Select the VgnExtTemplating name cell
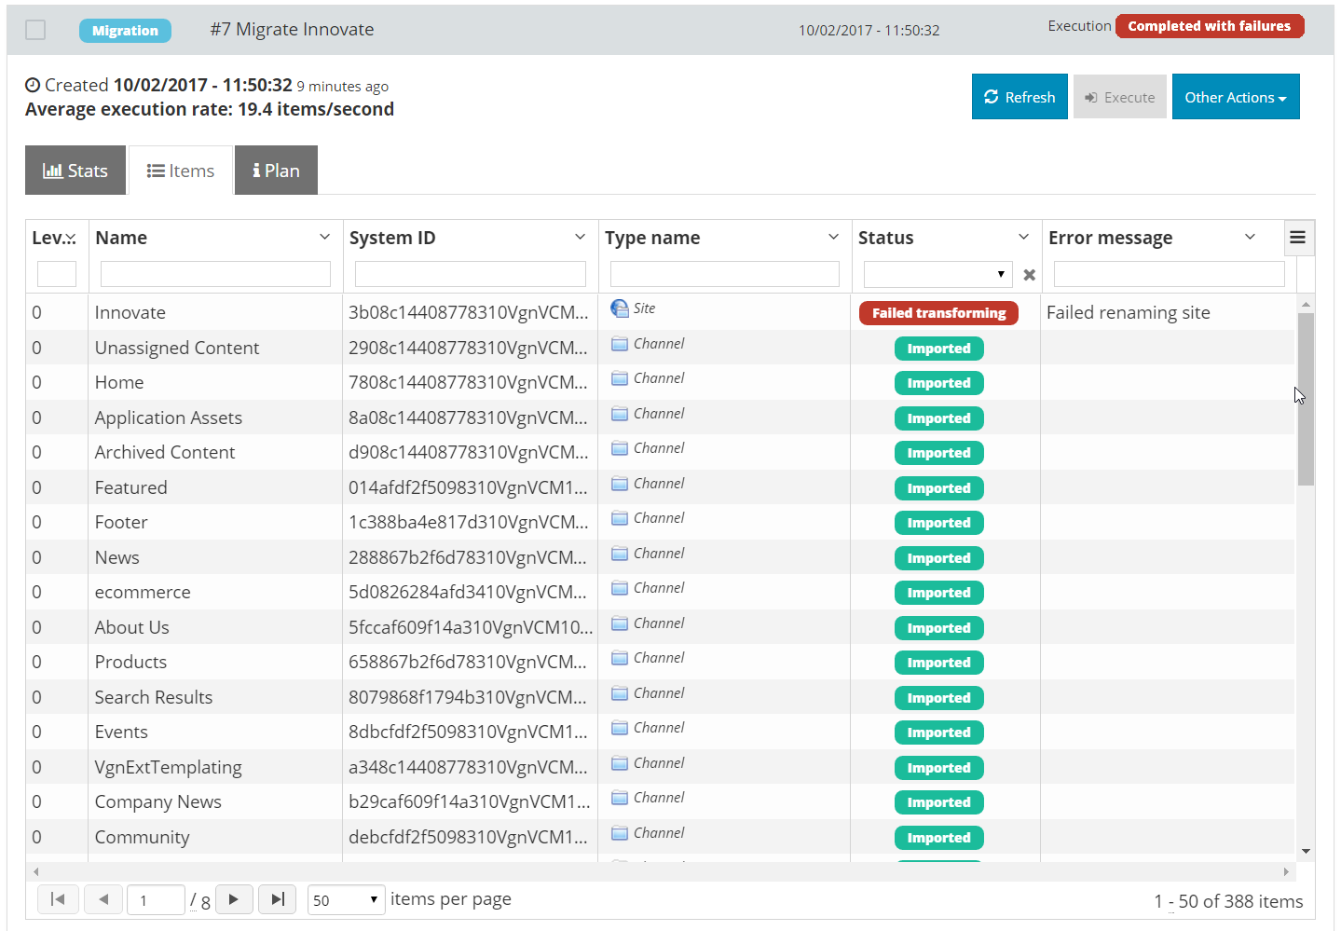 (x=215, y=767)
